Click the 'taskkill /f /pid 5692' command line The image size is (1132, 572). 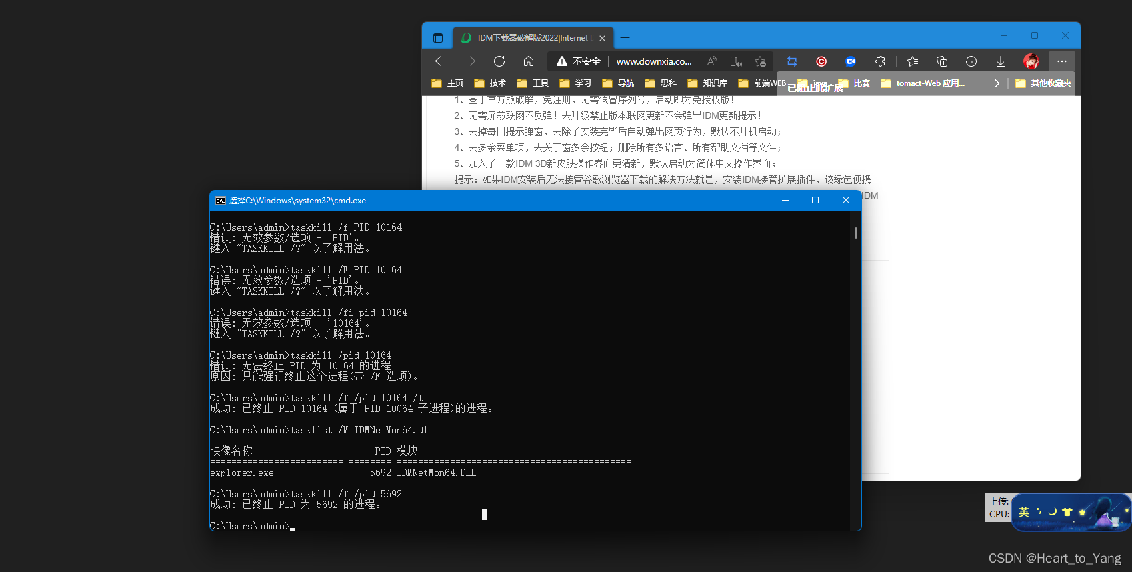coord(305,494)
